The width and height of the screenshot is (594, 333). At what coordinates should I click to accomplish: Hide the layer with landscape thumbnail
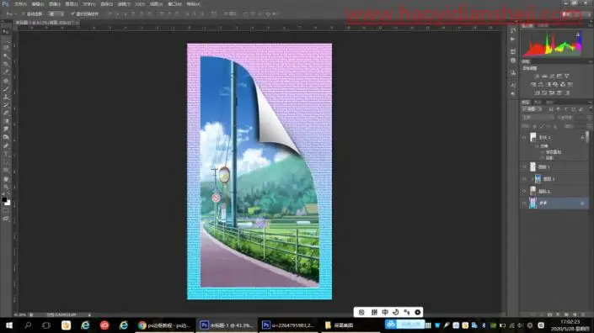524,179
